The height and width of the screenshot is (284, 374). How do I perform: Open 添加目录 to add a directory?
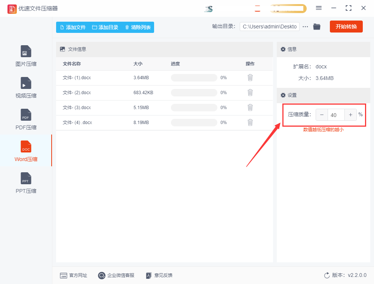click(105, 27)
